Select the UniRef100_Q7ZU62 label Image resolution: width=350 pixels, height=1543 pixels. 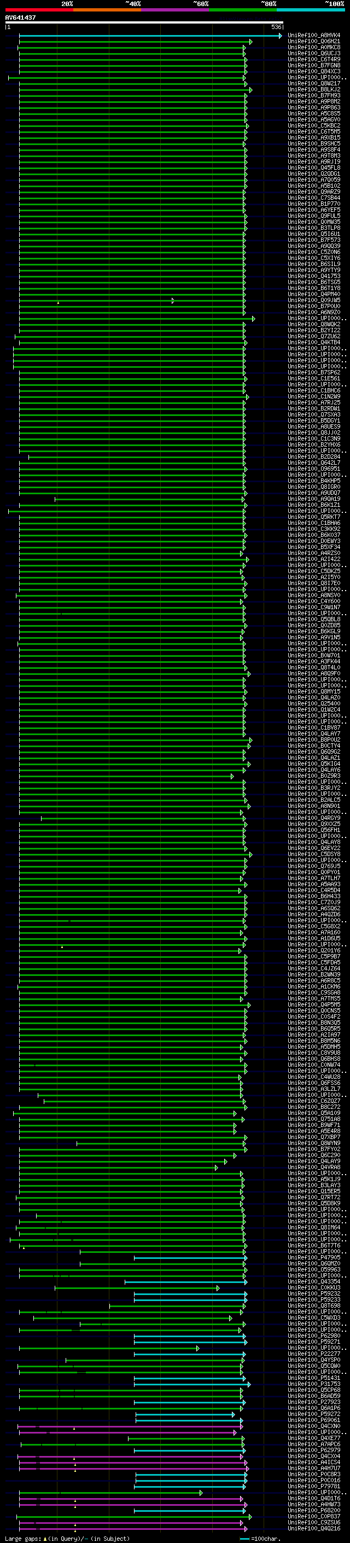314,337
